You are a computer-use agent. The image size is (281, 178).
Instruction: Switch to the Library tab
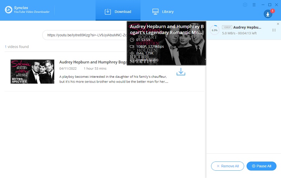coord(163,12)
